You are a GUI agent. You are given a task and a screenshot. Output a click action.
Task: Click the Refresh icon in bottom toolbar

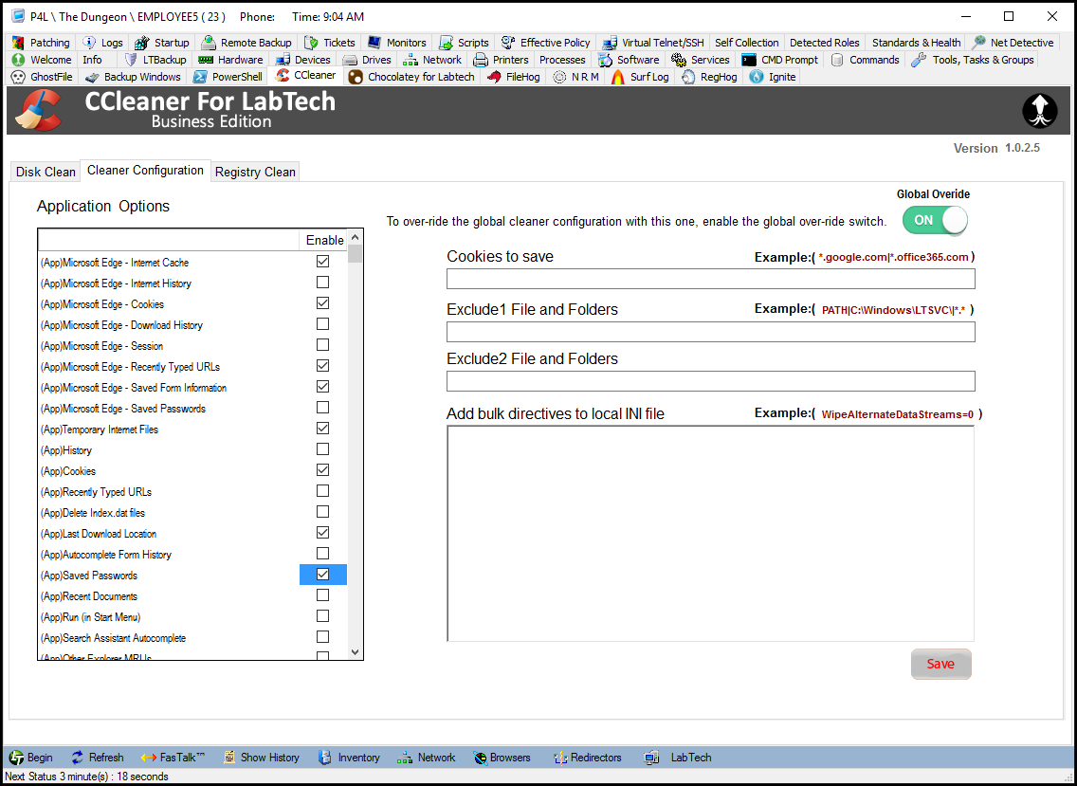[x=78, y=758]
